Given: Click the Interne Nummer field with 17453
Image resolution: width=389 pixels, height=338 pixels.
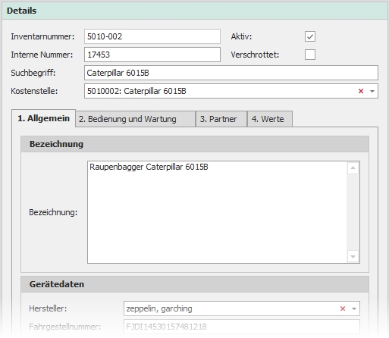Looking at the screenshot, I should point(152,55).
